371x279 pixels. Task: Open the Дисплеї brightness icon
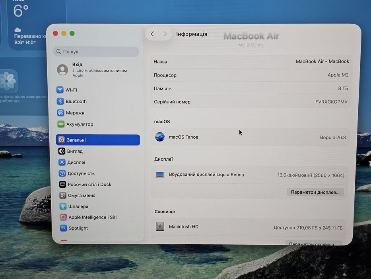point(62,162)
